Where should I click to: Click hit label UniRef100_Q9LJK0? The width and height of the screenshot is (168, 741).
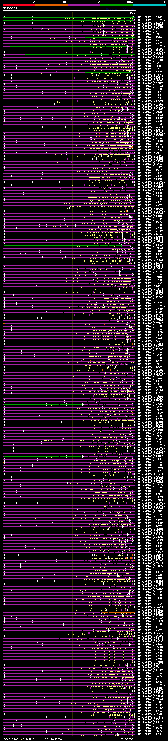pos(151,671)
